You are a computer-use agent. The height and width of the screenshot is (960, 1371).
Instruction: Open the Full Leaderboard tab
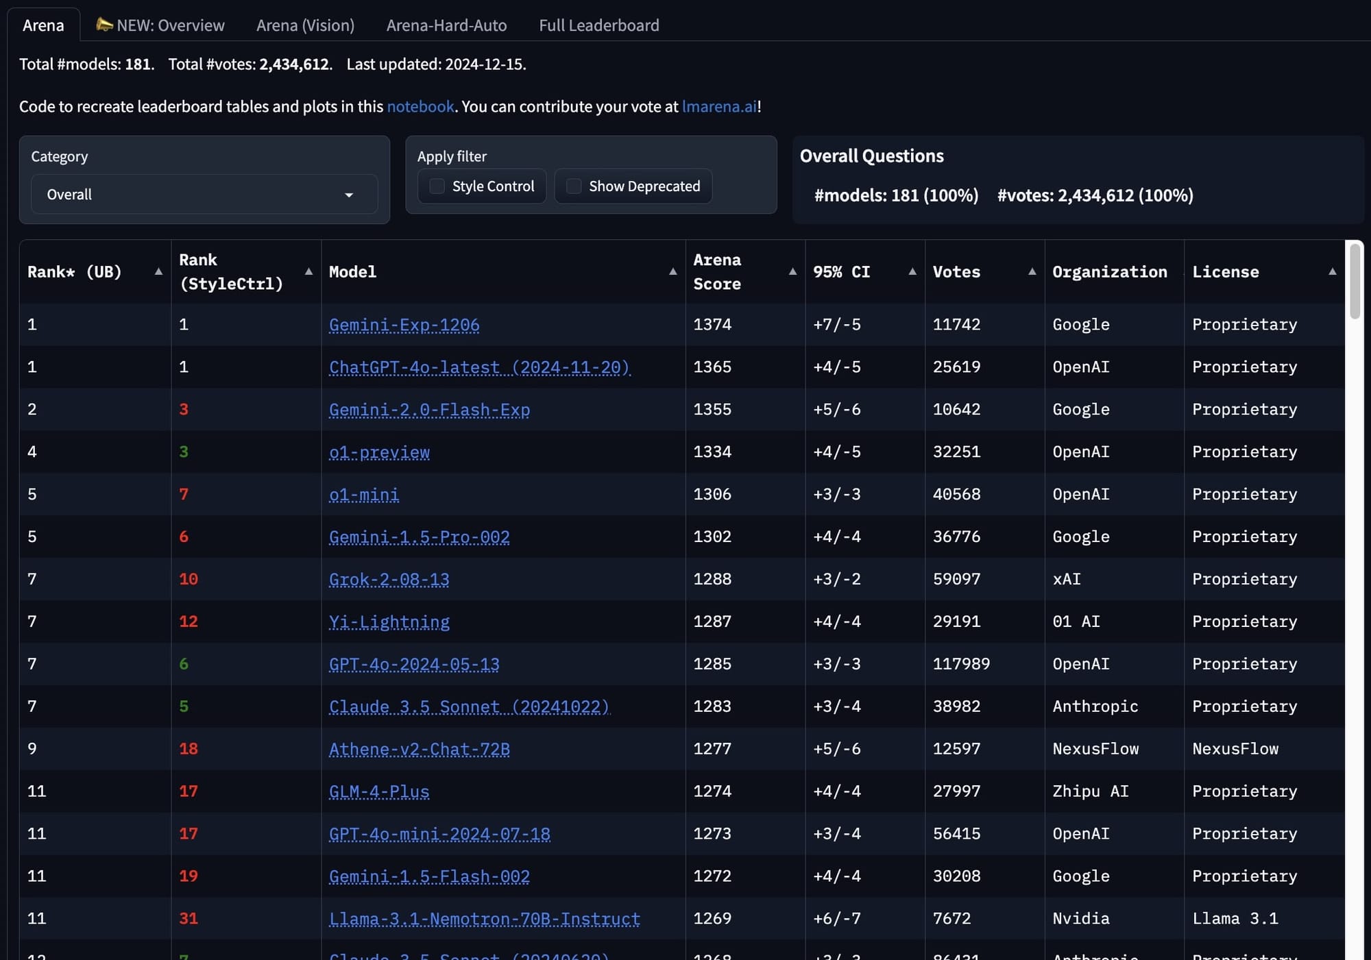click(x=598, y=25)
